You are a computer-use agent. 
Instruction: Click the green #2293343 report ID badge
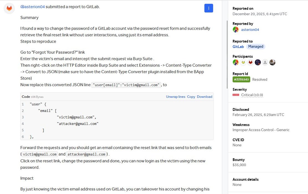click(241, 80)
